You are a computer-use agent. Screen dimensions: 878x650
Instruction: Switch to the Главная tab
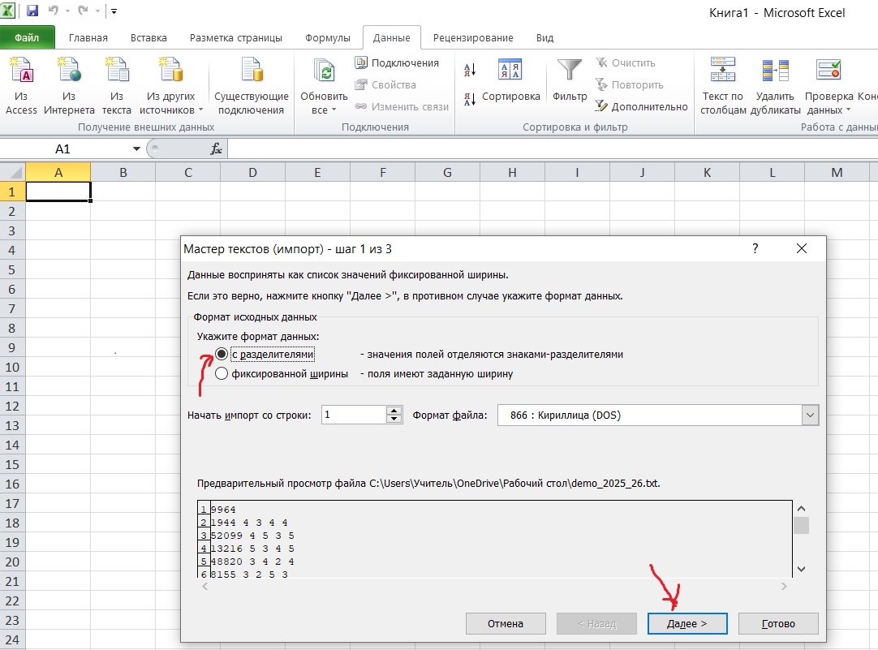[88, 37]
